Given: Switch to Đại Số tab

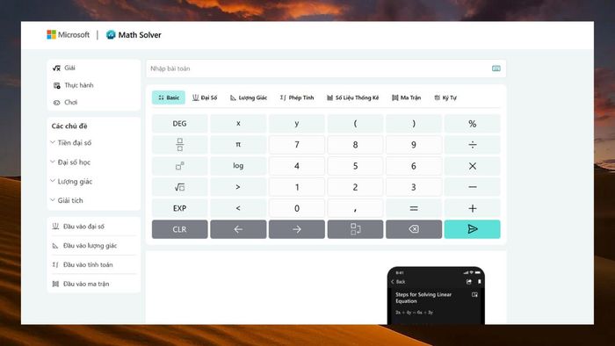Looking at the screenshot, I should pyautogui.click(x=205, y=97).
